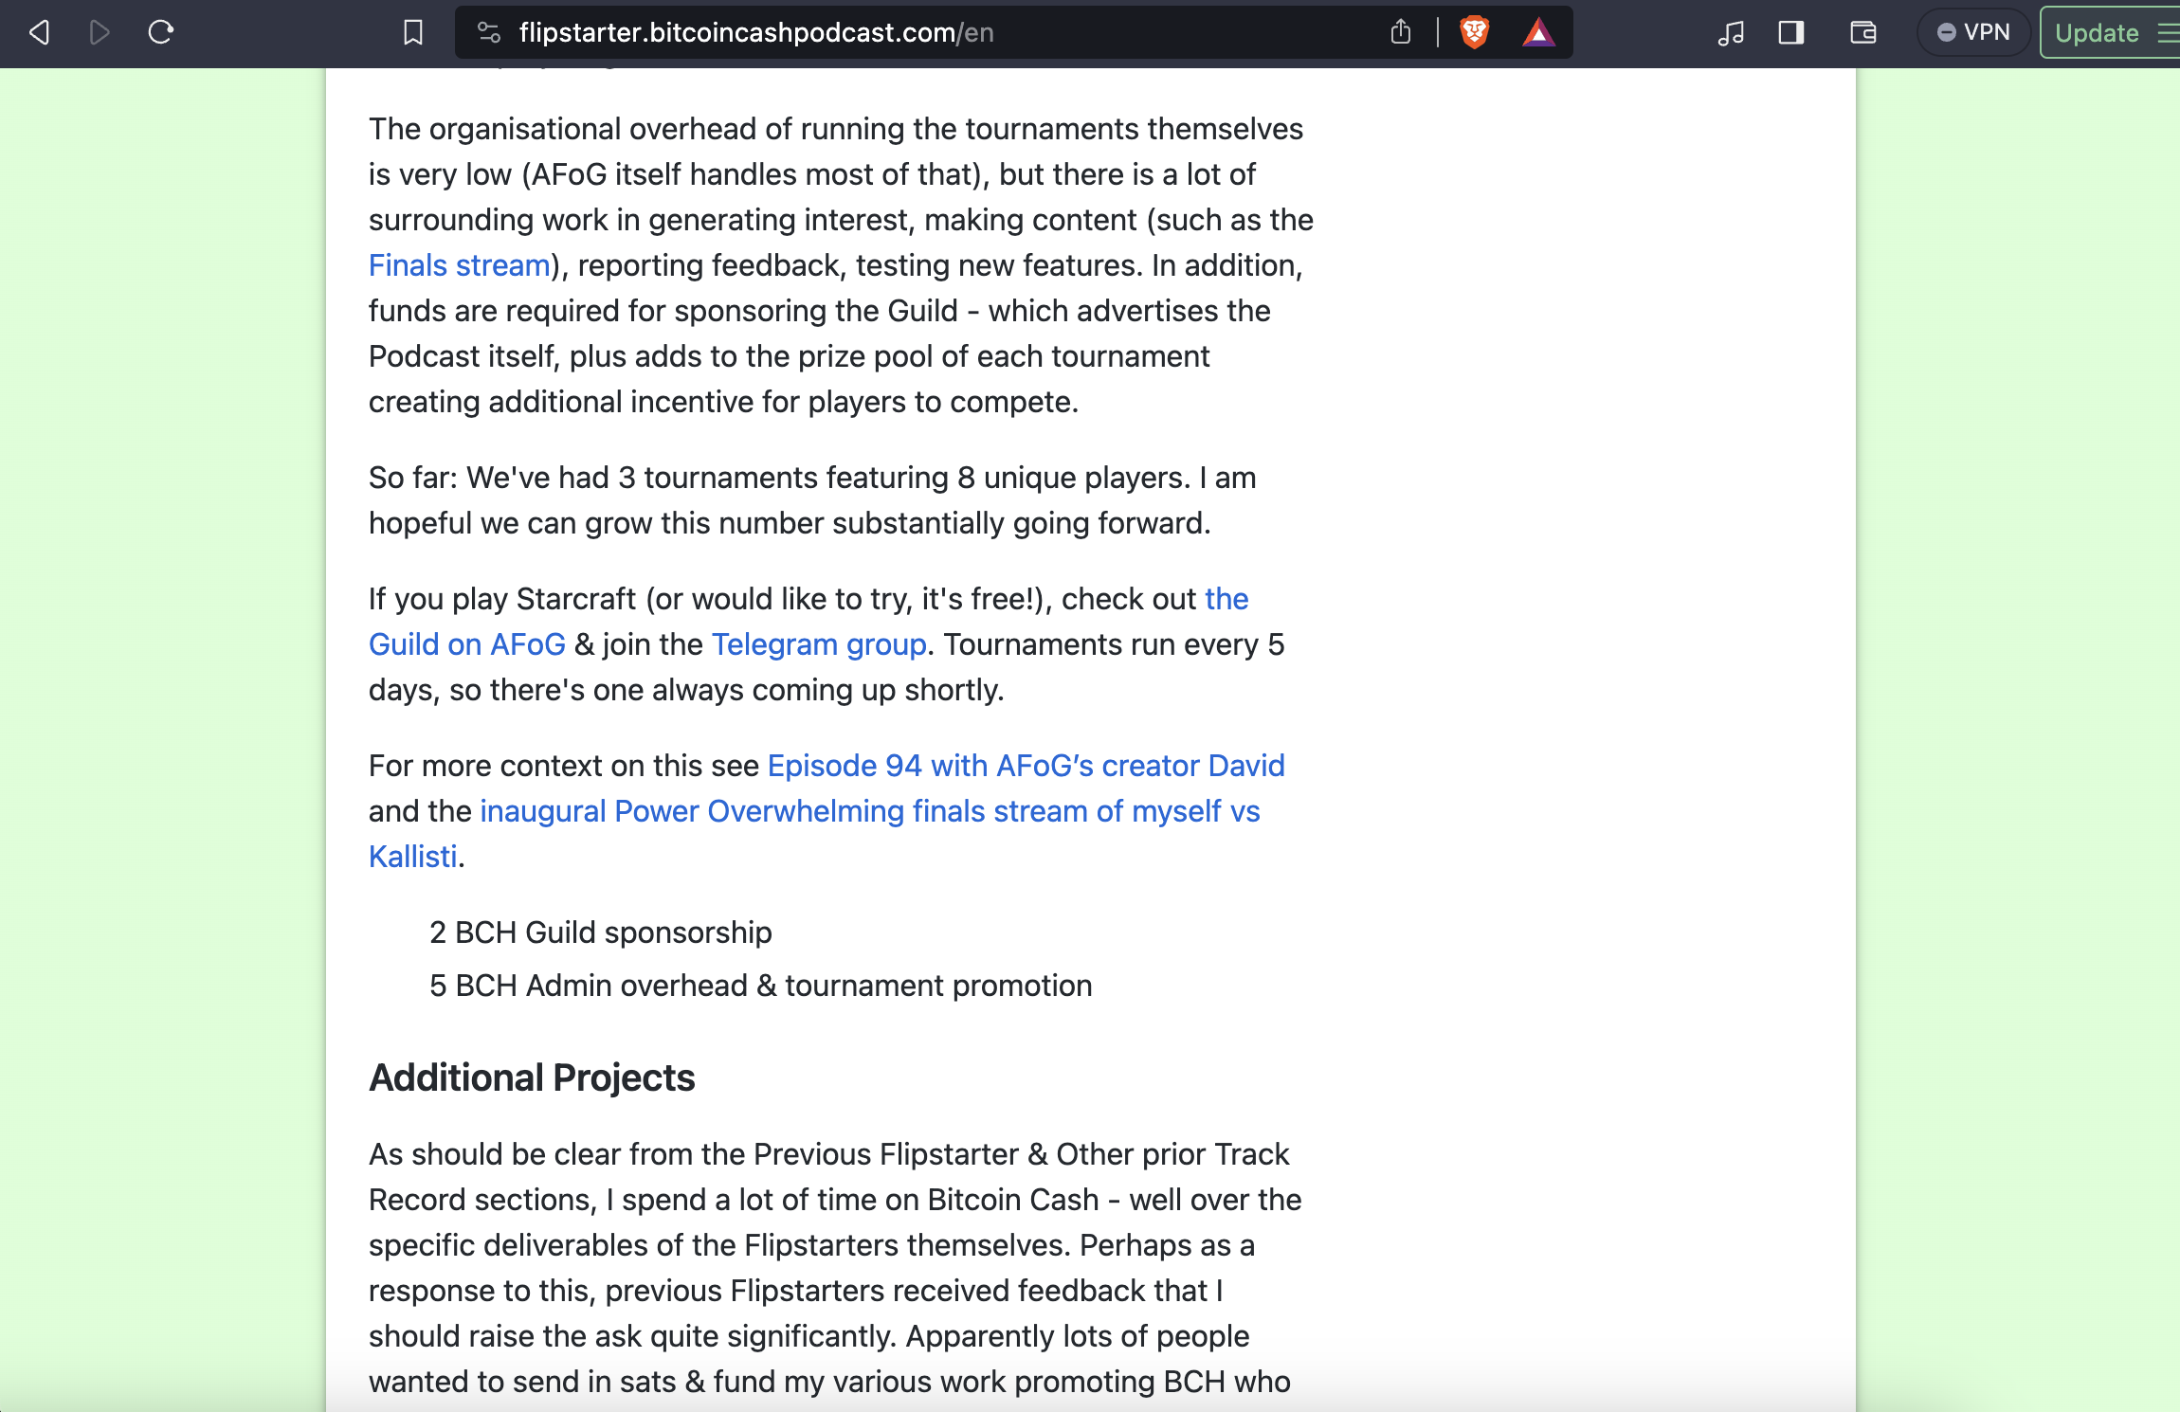Click the share page icon
This screenshot has height=1412, width=2180.
point(1401,33)
